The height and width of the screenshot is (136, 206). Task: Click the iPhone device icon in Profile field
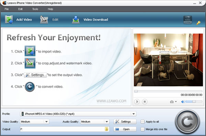(x=23, y=114)
